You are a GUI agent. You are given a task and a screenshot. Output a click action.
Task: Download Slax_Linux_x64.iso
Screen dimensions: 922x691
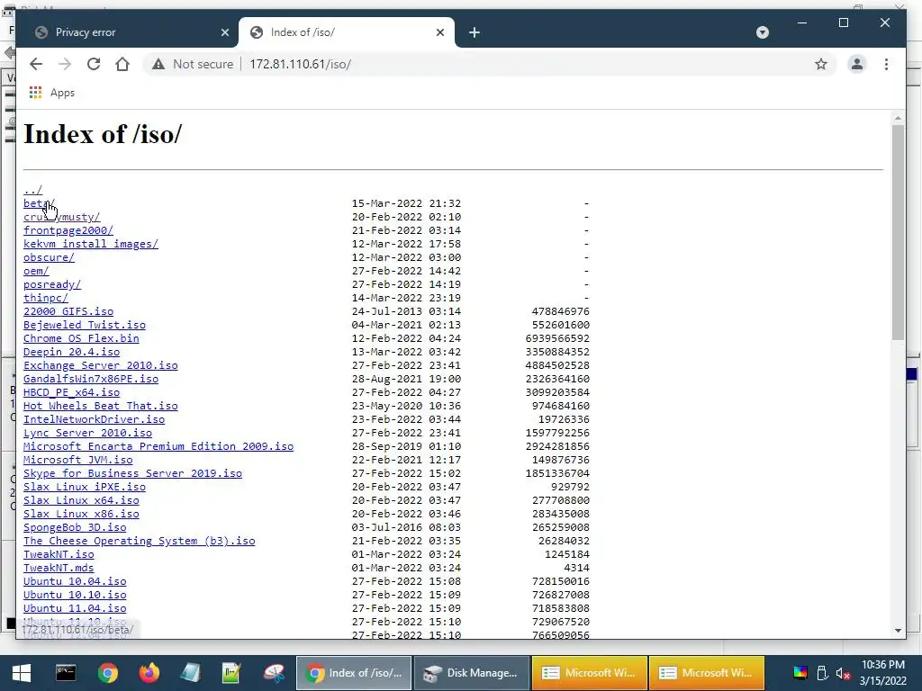[x=81, y=500]
